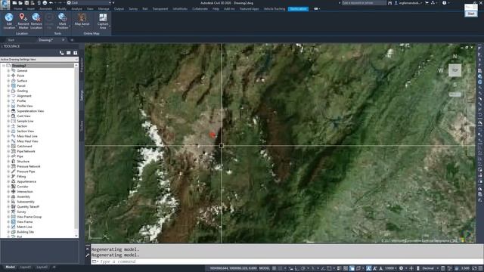
Task: Click the Catchment icon in tree
Action: [x=14, y=146]
